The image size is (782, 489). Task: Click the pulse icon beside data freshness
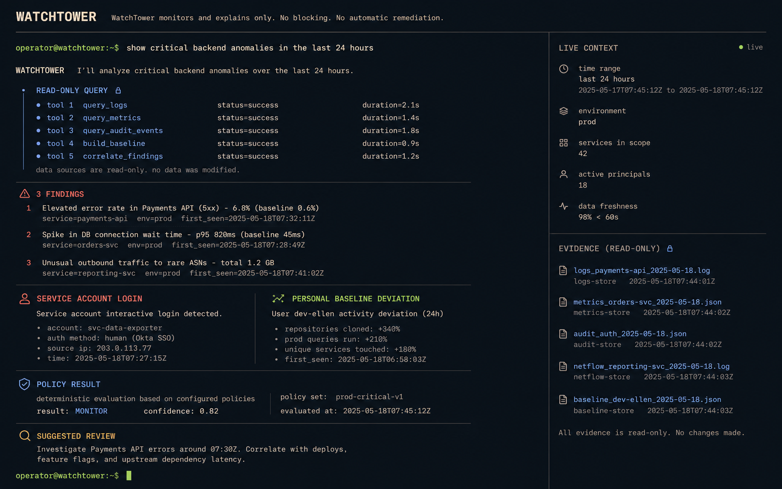pos(564,206)
